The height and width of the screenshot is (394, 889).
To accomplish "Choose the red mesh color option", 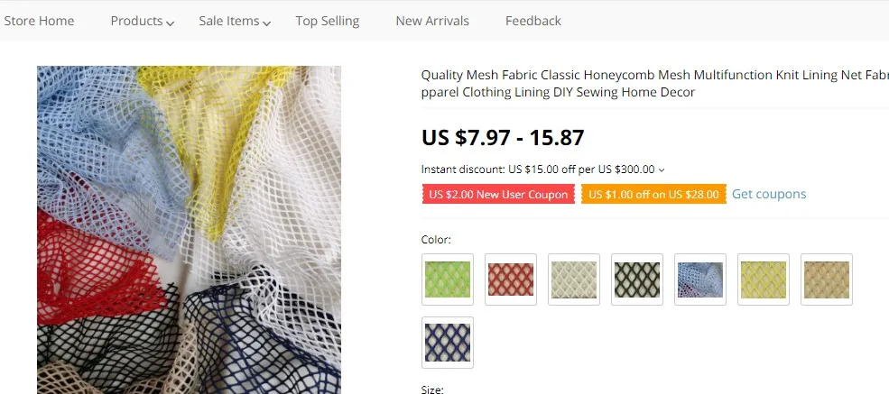I will click(x=511, y=279).
